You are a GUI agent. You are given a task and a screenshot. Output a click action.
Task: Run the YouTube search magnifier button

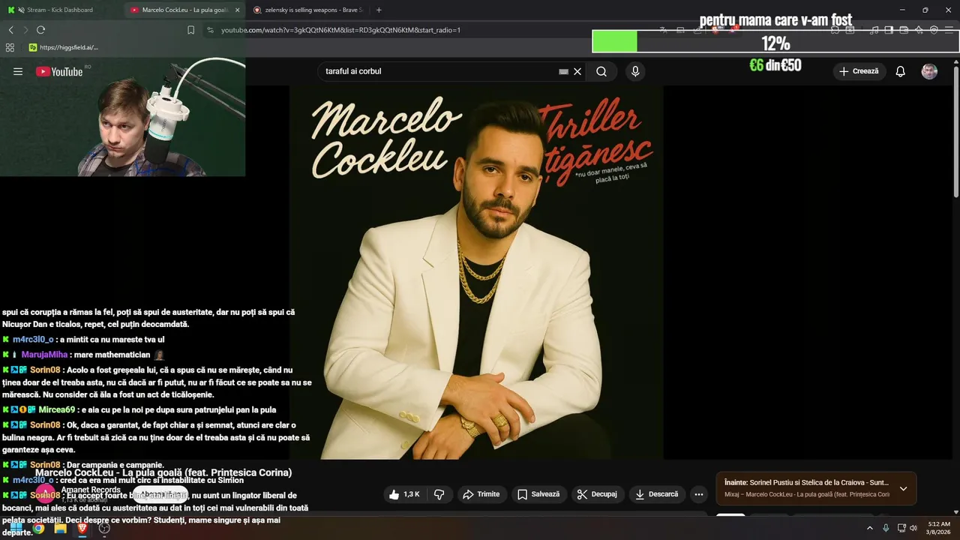click(601, 71)
